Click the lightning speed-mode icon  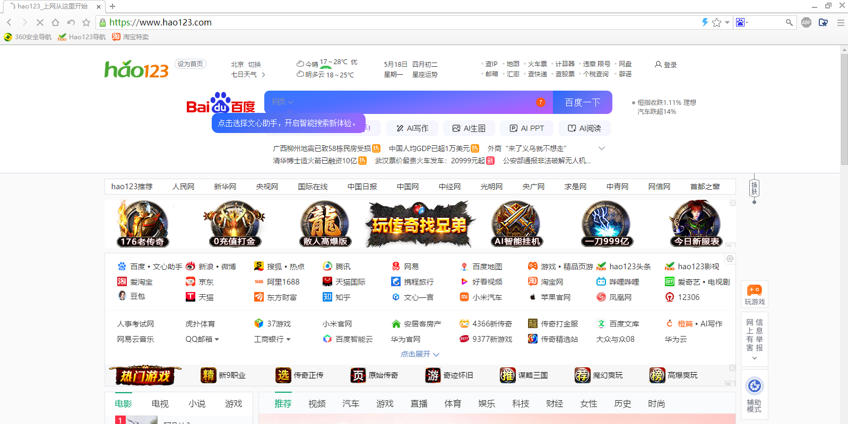point(705,22)
